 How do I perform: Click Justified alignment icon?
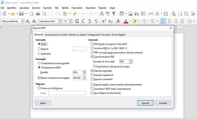pos(182,21)
